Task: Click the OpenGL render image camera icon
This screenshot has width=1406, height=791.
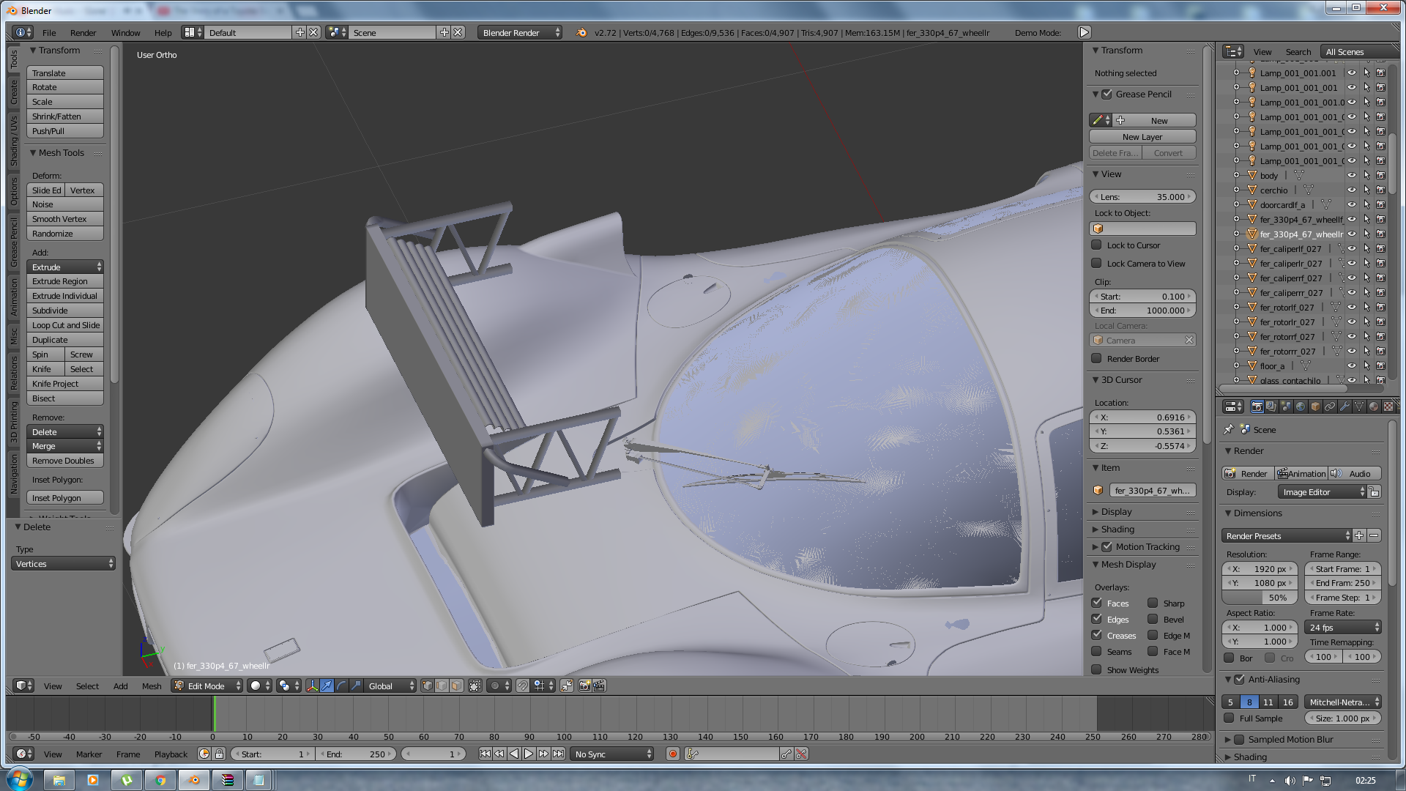Action: pos(584,686)
